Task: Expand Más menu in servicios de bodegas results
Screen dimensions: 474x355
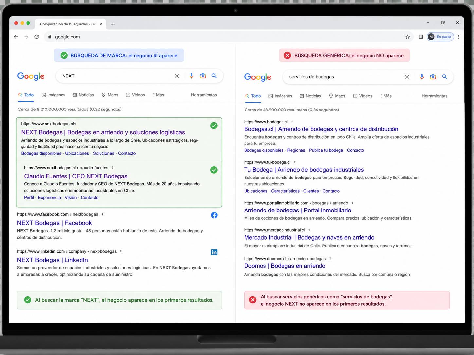Action: tap(386, 96)
